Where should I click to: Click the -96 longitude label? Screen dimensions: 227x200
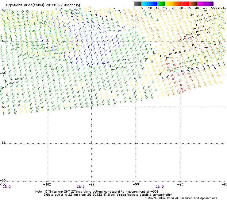coord(136,184)
